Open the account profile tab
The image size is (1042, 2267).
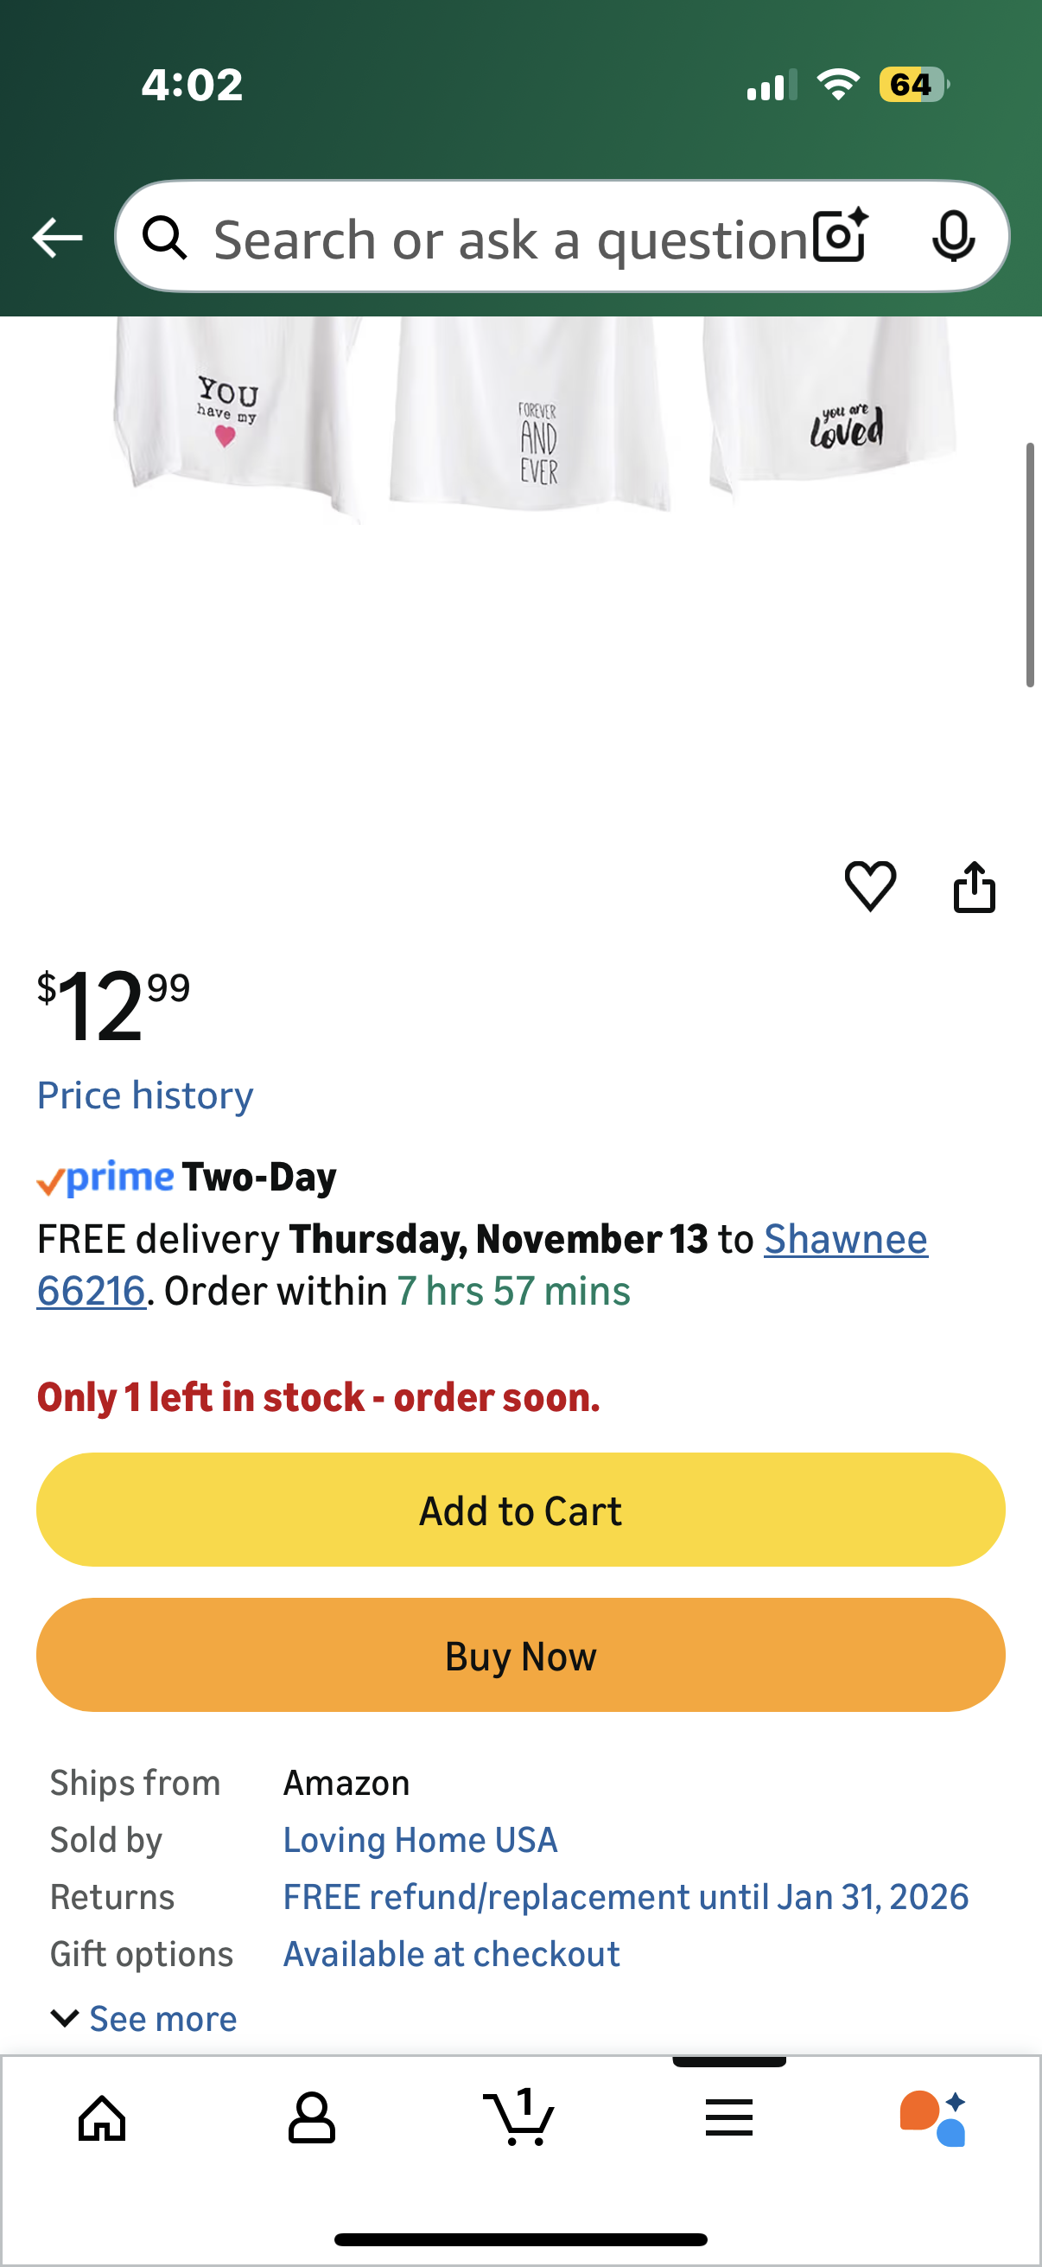coord(311,2117)
